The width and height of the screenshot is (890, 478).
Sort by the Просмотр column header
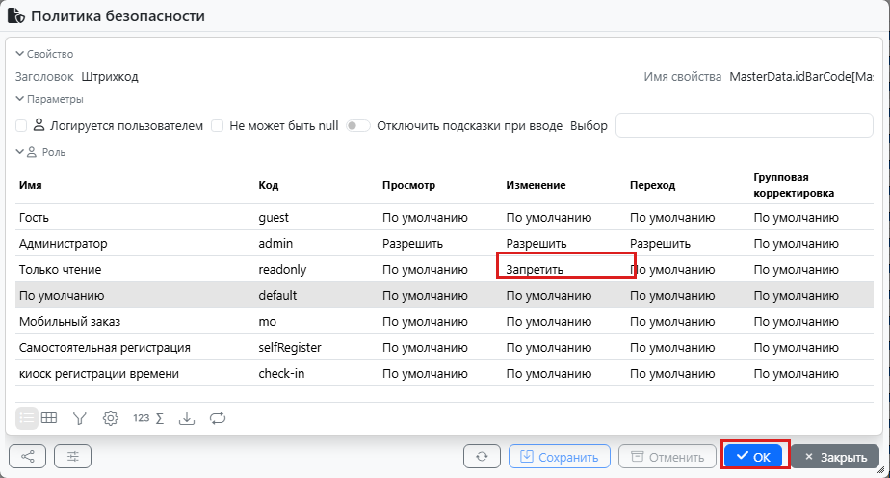(x=408, y=185)
